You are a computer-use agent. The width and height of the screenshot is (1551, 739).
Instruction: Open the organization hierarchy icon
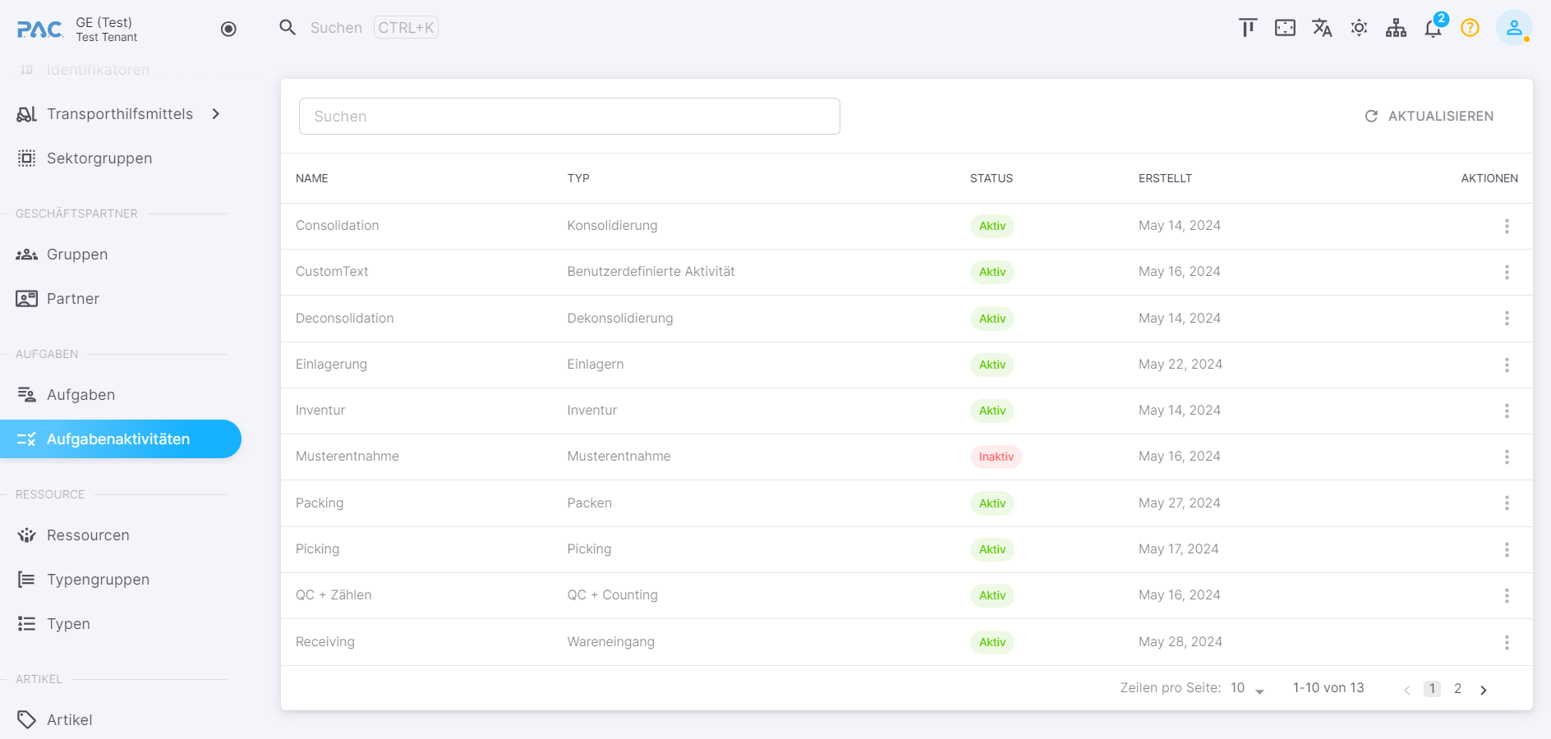tap(1396, 28)
